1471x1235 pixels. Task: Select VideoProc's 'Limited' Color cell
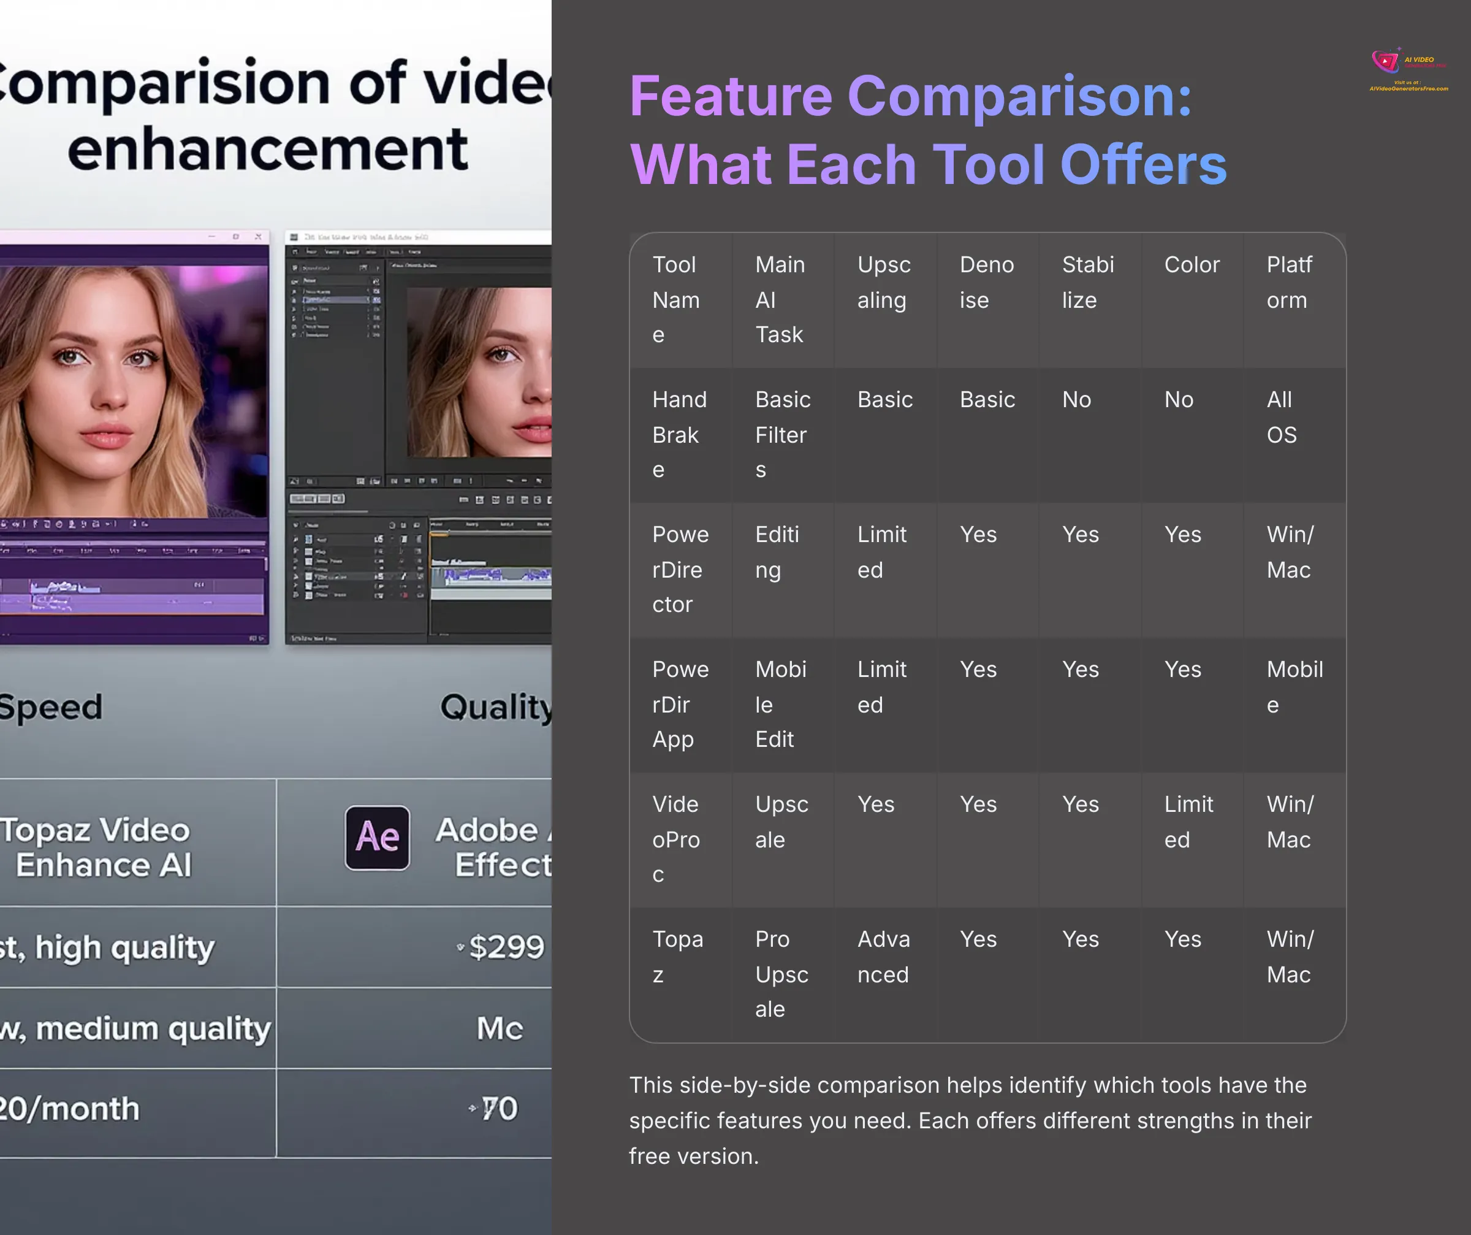(1192, 839)
